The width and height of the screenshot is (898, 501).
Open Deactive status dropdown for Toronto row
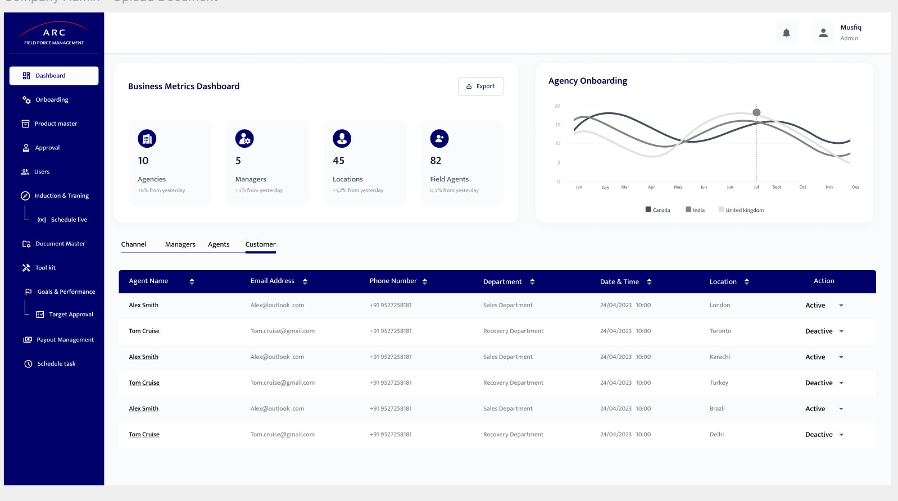point(841,331)
